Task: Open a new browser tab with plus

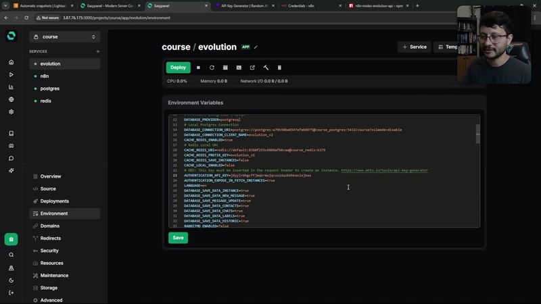Action: click(417, 6)
